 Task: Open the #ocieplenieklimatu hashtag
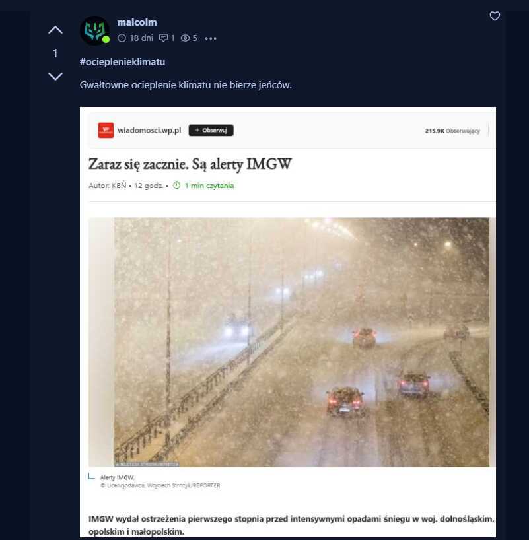pos(122,62)
